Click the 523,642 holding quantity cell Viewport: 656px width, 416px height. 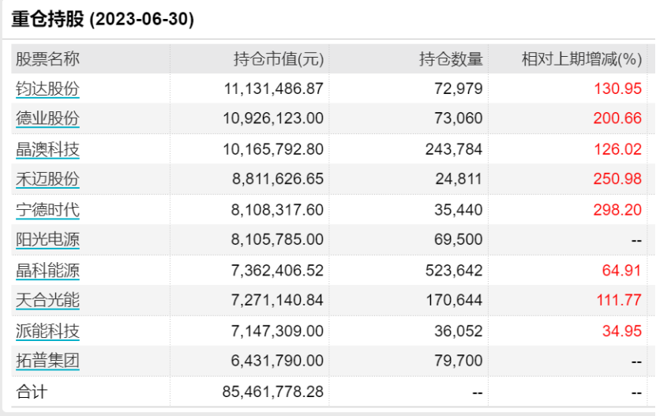point(452,271)
